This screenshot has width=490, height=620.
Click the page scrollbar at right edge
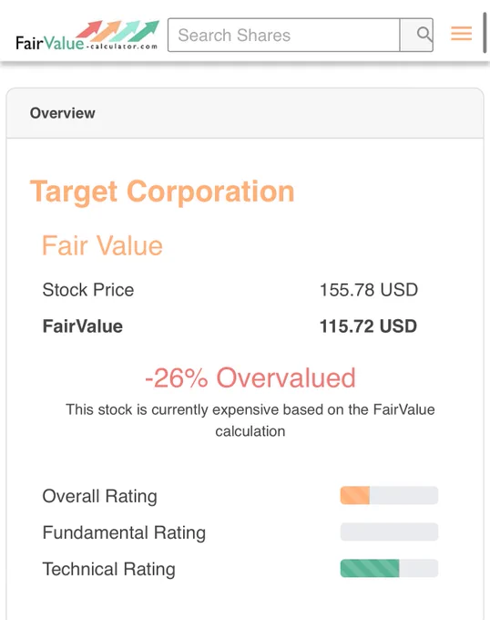point(485,33)
